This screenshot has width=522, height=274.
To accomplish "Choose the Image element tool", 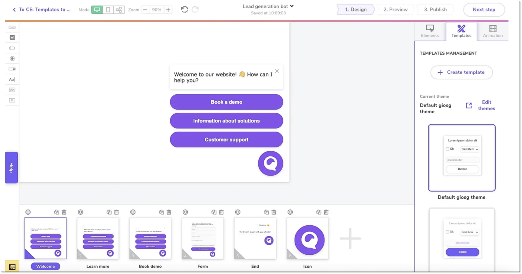I will click(12, 90).
